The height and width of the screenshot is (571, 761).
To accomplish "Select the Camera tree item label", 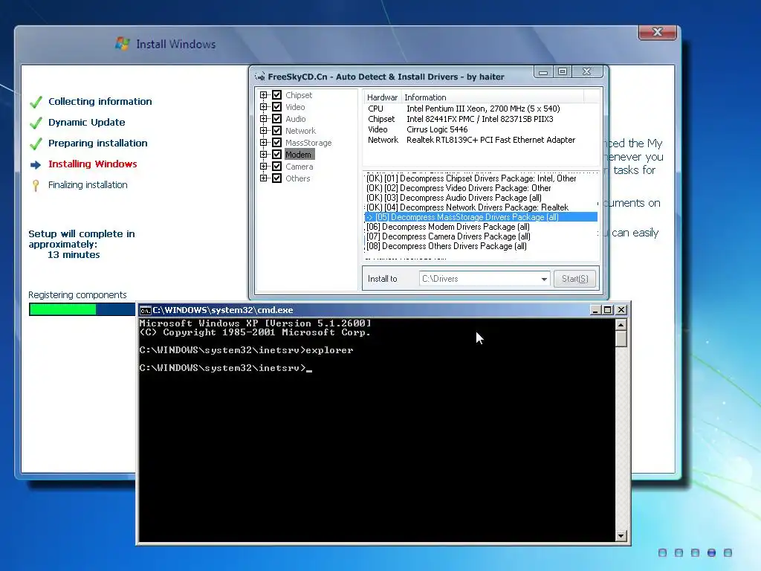I will [x=299, y=167].
